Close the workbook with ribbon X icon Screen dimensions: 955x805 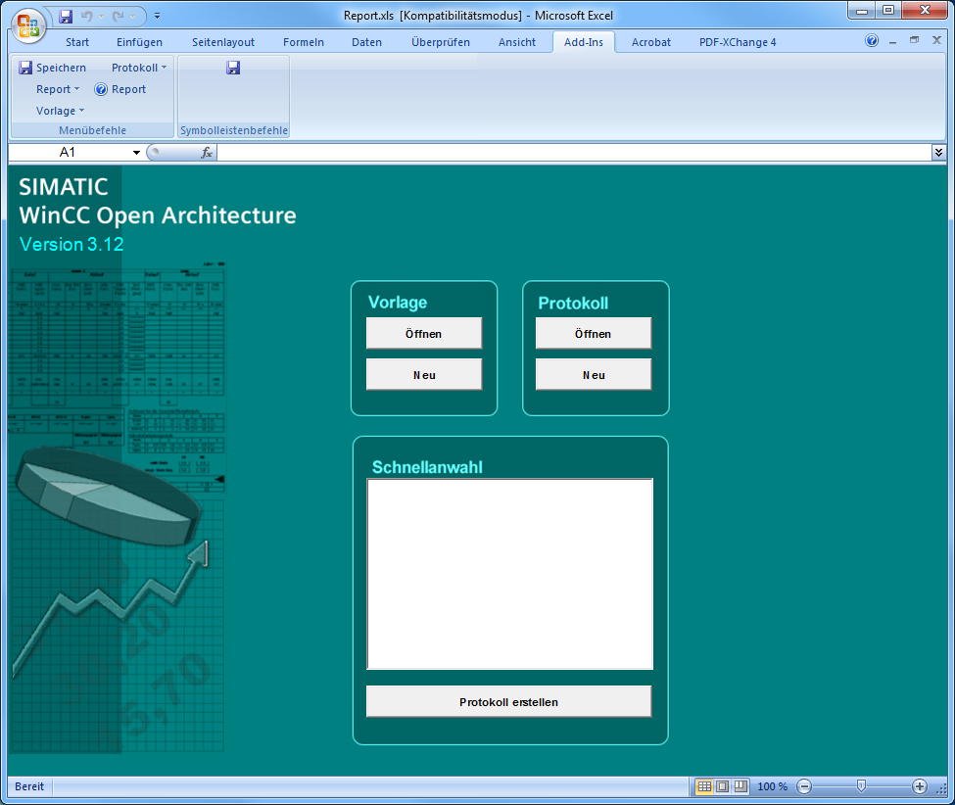pyautogui.click(x=936, y=40)
